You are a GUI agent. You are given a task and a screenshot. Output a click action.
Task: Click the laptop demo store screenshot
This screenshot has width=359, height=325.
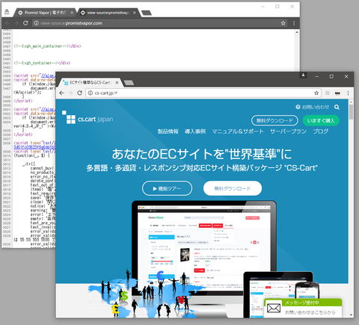pyautogui.click(x=204, y=248)
